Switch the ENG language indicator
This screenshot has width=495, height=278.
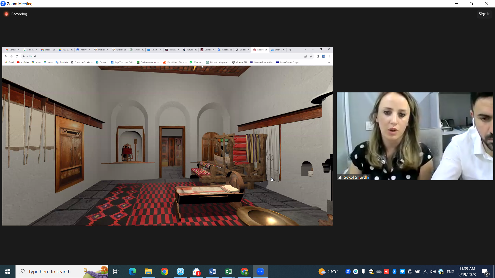pyautogui.click(x=450, y=272)
